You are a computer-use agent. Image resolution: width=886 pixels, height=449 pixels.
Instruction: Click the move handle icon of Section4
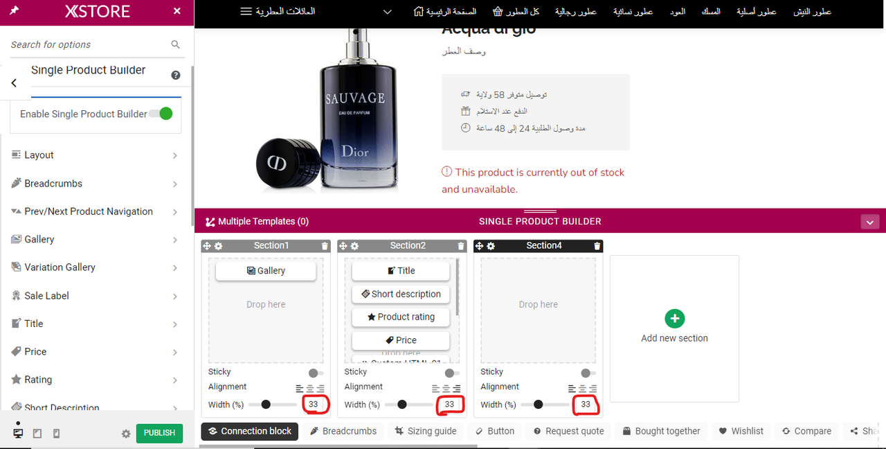(479, 246)
